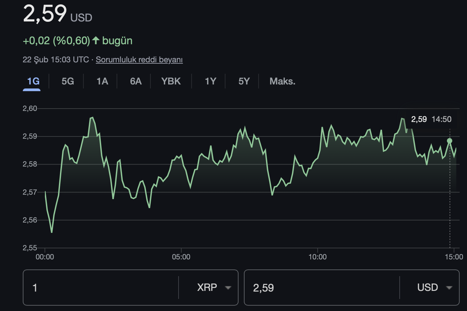Click the 10:00 x-axis label
This screenshot has height=311, width=467.
coord(318,257)
